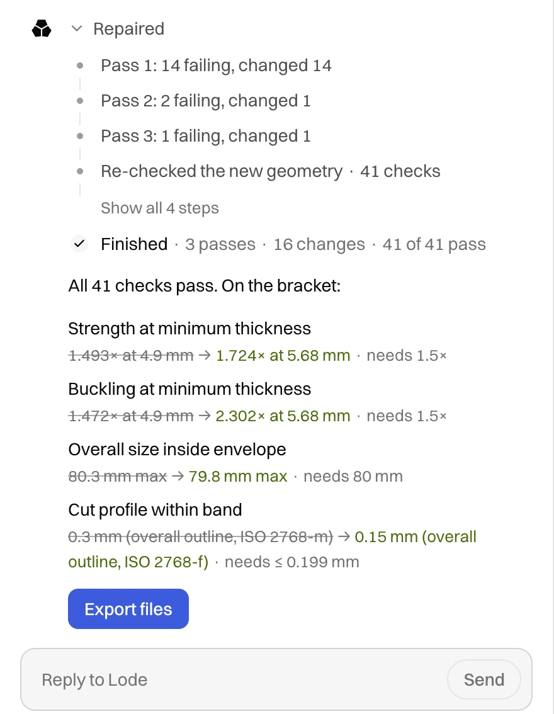This screenshot has width=554, height=714.
Task: Click the Repaired heading label
Action: (x=129, y=29)
